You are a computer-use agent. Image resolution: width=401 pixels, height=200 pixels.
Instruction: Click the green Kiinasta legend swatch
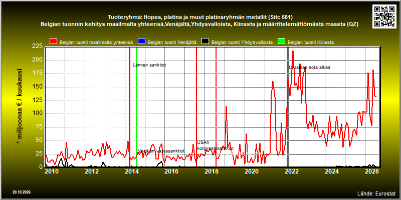tap(282, 41)
